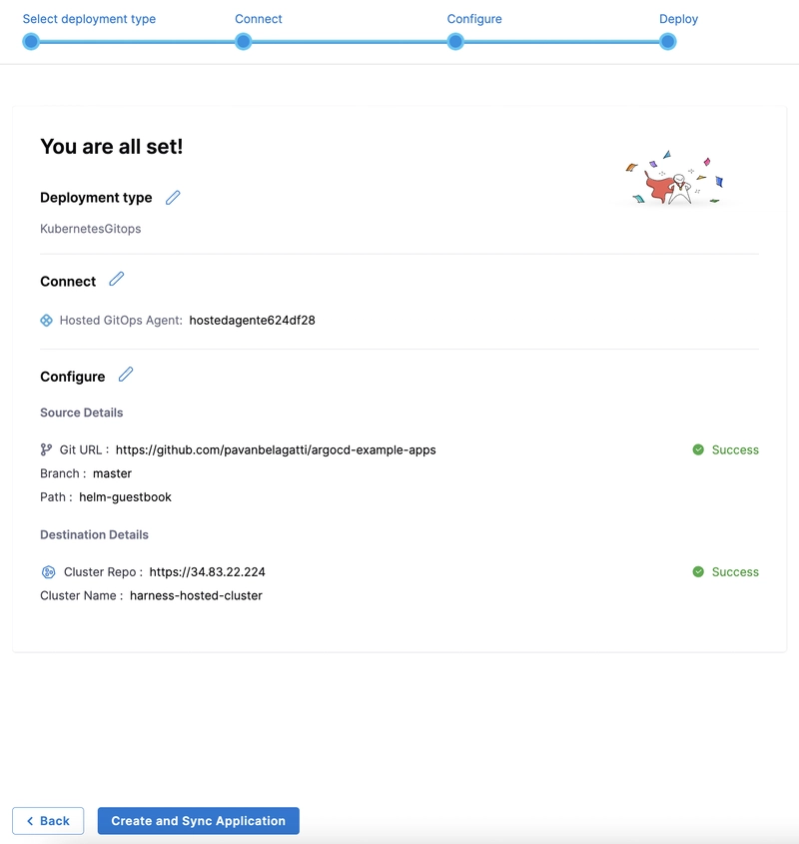Image resolution: width=799 pixels, height=844 pixels.
Task: Click Create and Sync Application
Action: click(x=198, y=821)
